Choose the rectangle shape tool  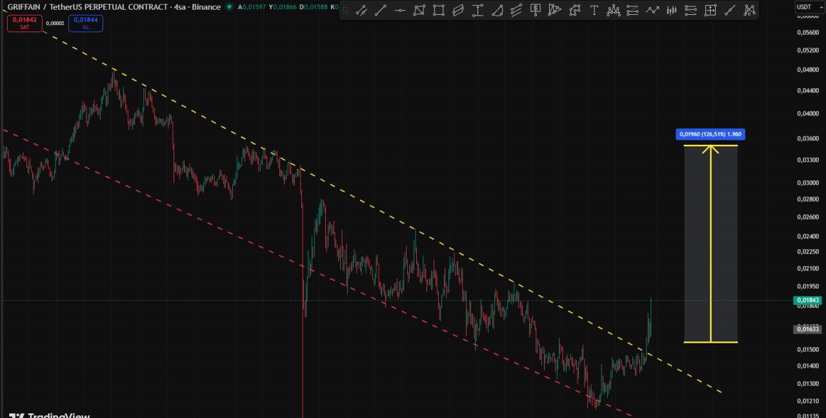point(439,10)
